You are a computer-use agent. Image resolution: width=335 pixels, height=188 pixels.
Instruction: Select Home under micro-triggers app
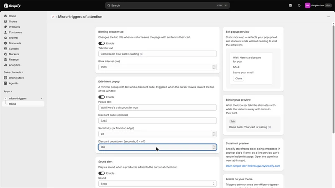pos(23,104)
